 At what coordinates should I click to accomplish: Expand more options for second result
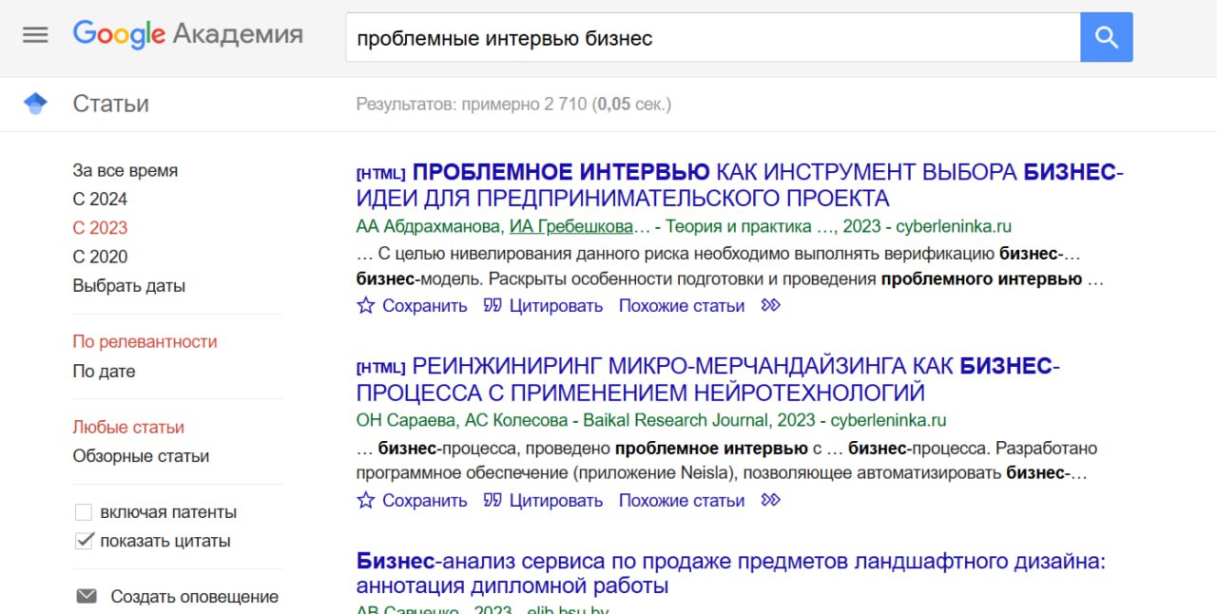771,501
